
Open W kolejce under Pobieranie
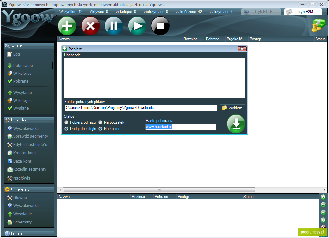pos(19,74)
